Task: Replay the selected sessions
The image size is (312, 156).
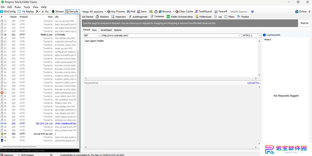Action: (28, 11)
